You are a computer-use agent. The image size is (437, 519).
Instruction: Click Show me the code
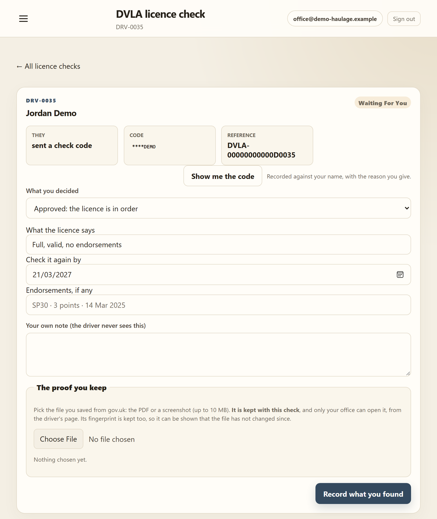click(223, 176)
